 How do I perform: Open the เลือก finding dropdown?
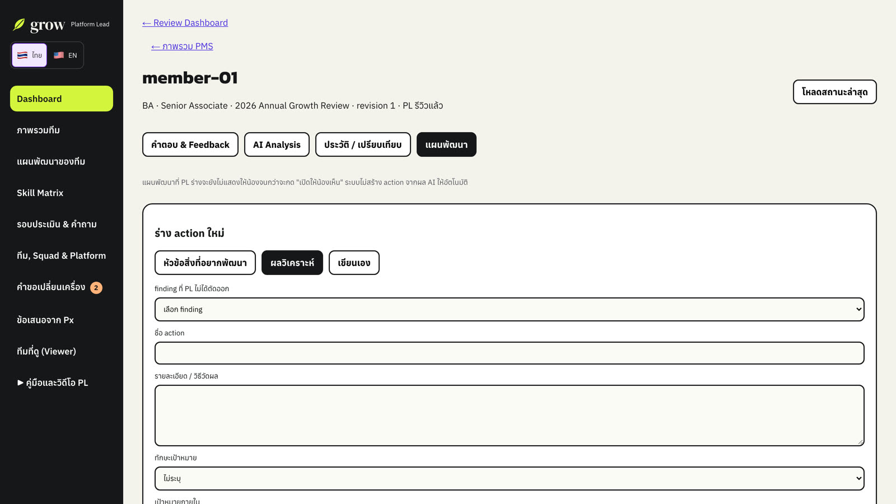tap(510, 309)
